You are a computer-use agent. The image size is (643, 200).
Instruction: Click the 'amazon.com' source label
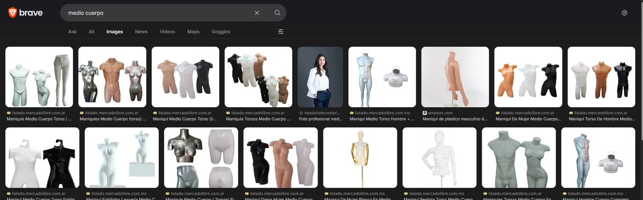(x=440, y=113)
